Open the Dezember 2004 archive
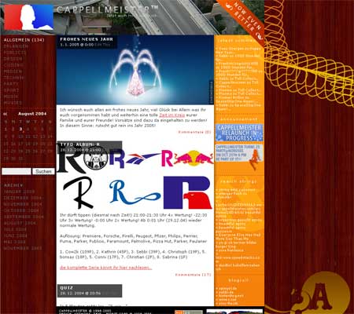The width and height of the screenshot is (354, 314). pyautogui.click(x=23, y=198)
